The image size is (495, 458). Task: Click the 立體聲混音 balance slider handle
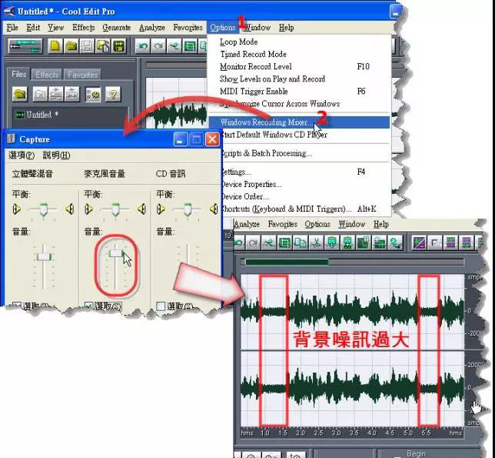click(x=43, y=209)
